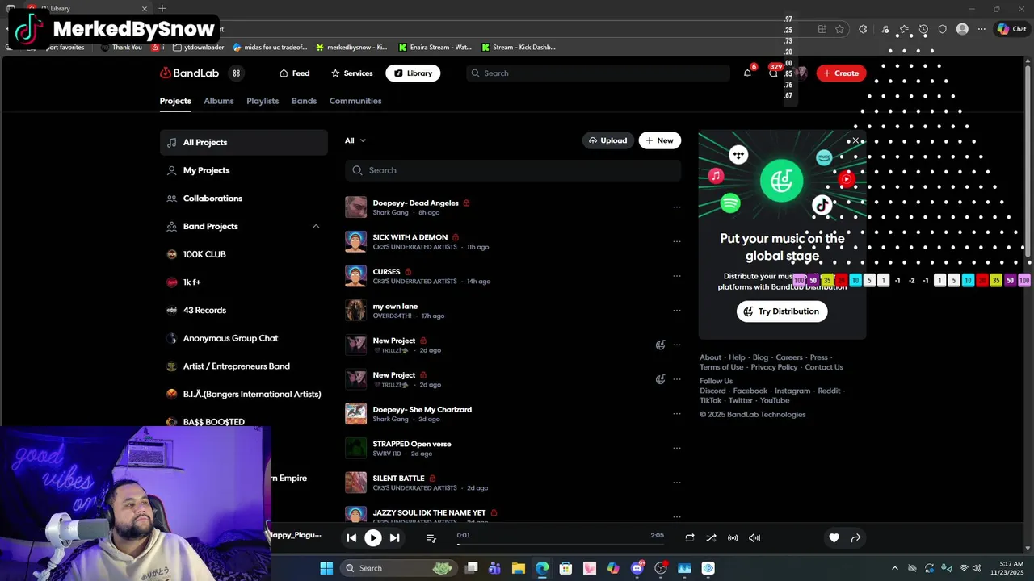Switch to the Albums tab
The image size is (1034, 581).
pos(218,101)
